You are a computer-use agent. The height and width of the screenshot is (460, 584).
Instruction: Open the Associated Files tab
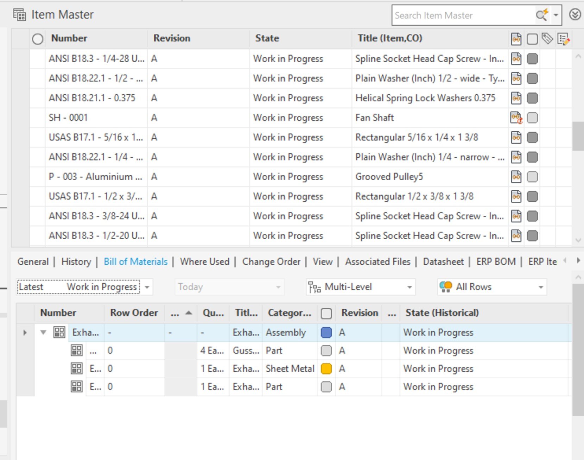(x=377, y=261)
